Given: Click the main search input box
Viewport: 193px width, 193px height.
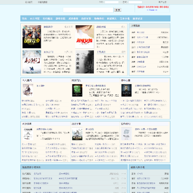Looking at the screenshot, I should click(x=88, y=10).
